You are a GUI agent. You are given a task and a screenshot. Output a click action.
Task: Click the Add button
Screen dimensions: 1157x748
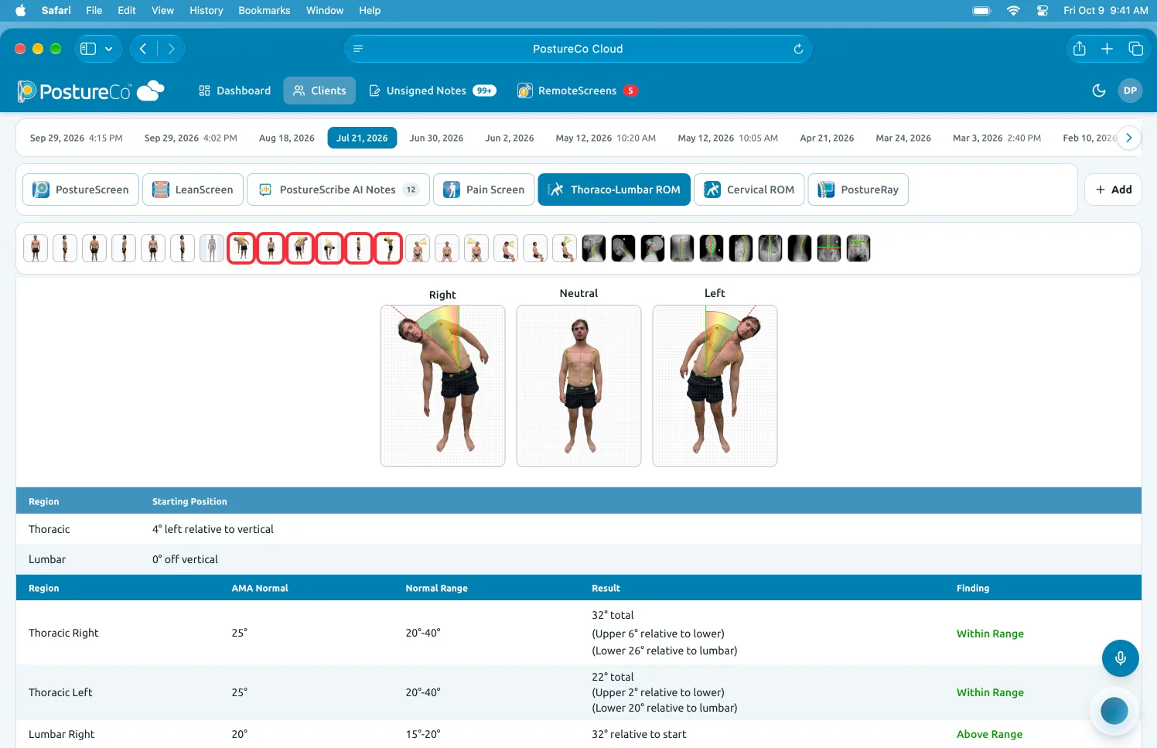(1113, 190)
